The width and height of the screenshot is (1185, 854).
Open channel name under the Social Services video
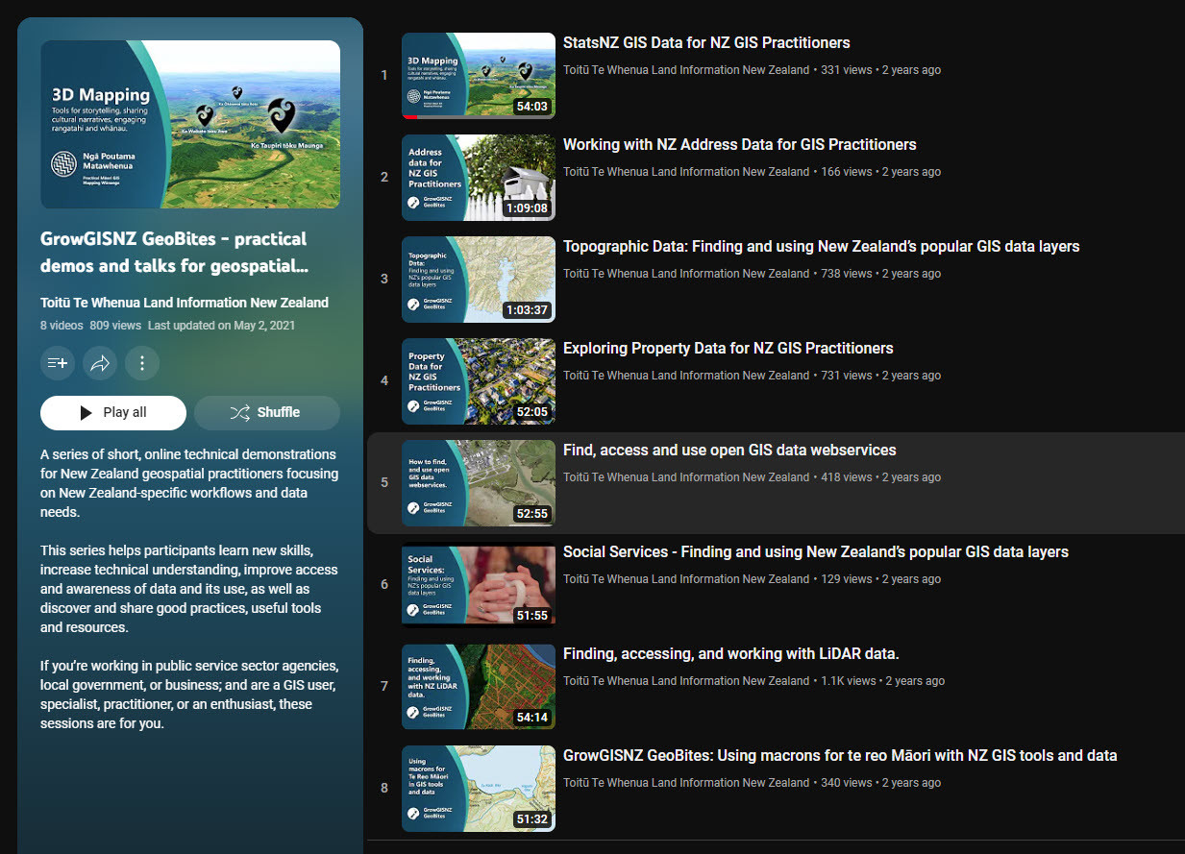(x=686, y=579)
